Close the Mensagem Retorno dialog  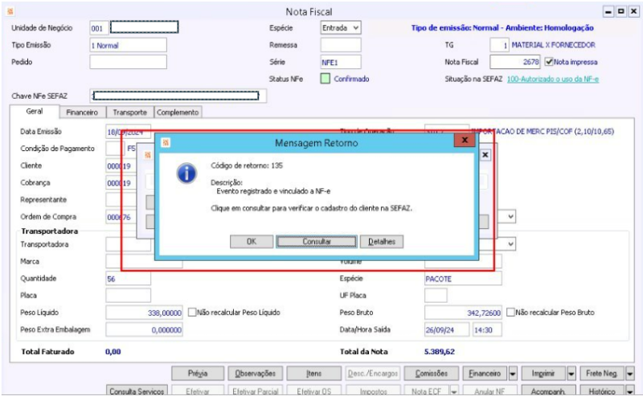[x=465, y=140]
